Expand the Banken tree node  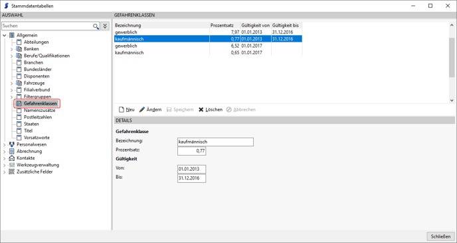(12, 49)
